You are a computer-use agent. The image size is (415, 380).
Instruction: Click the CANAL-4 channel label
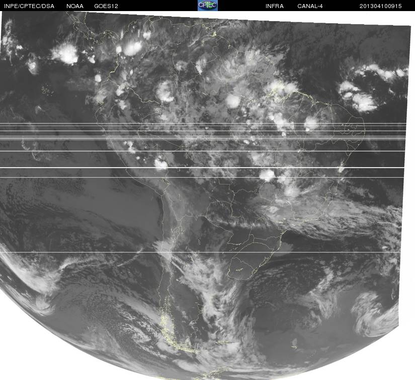(311, 6)
